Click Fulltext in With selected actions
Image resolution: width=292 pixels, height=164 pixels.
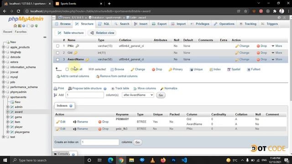tap(254, 69)
